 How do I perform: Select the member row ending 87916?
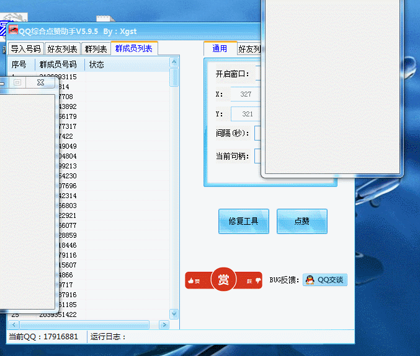pos(114,294)
